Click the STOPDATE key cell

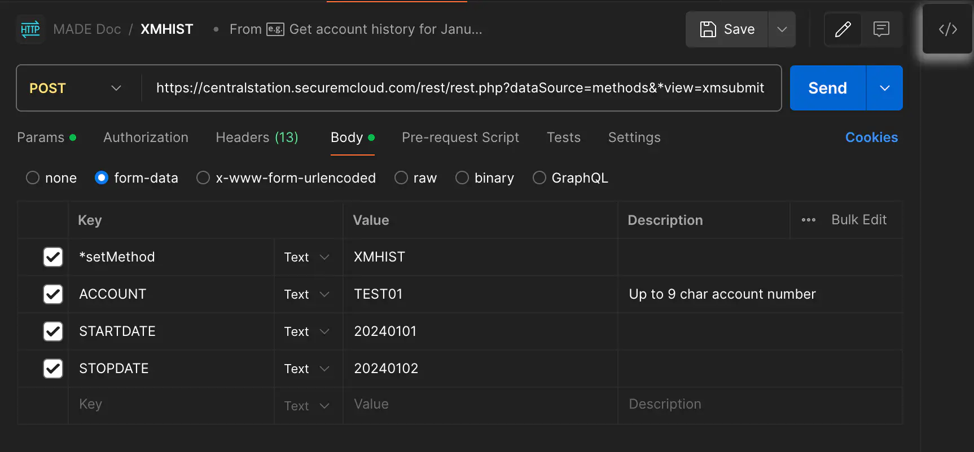(172, 369)
